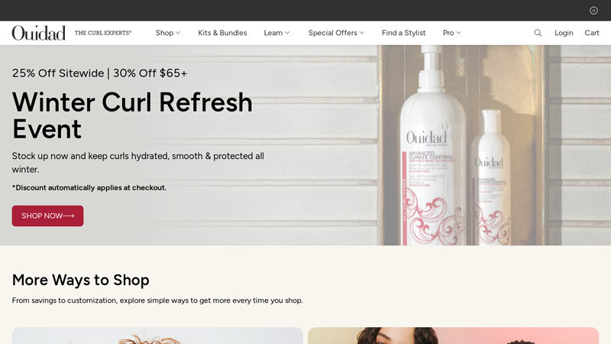Expand the Learn dropdown

point(276,33)
